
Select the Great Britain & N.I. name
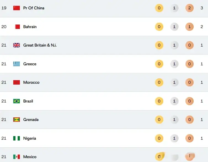pyautogui.click(x=40, y=45)
